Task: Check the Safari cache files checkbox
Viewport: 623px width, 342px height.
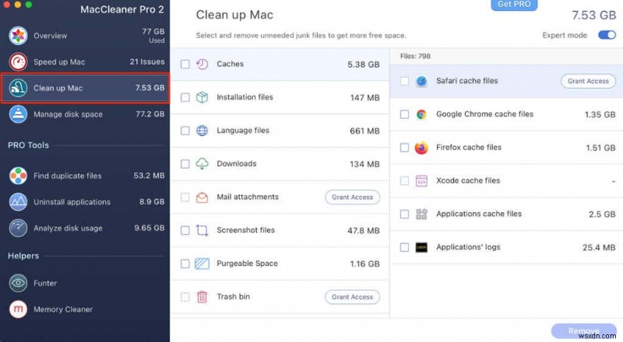Action: (x=404, y=82)
